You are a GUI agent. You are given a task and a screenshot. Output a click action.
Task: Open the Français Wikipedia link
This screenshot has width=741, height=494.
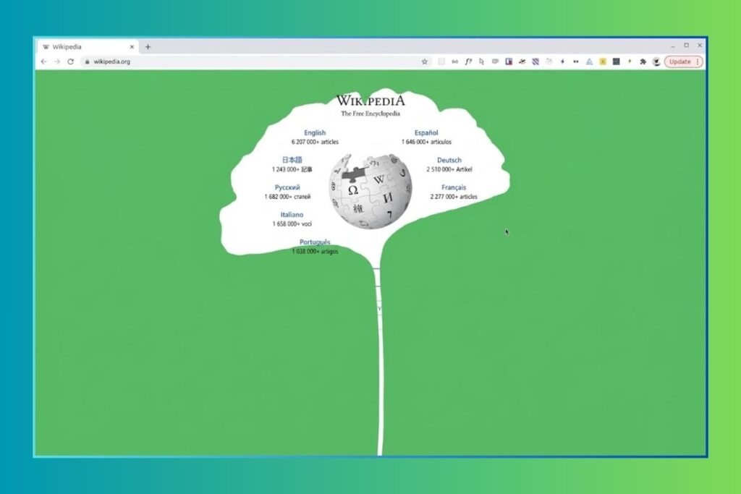click(454, 188)
